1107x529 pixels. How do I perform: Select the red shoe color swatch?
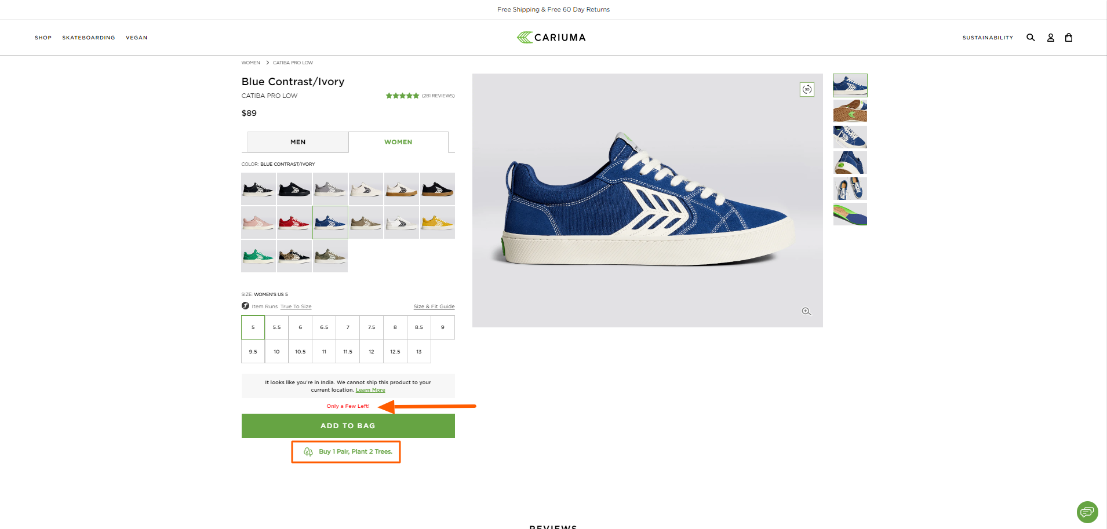(x=294, y=222)
